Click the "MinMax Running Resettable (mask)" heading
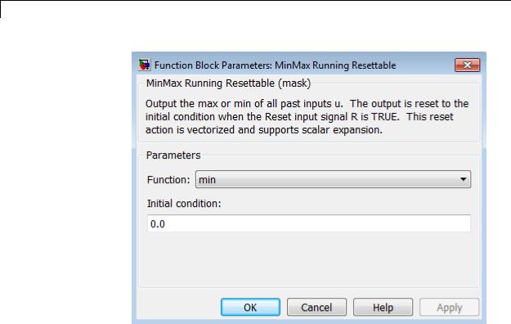The image size is (511, 324). click(228, 83)
